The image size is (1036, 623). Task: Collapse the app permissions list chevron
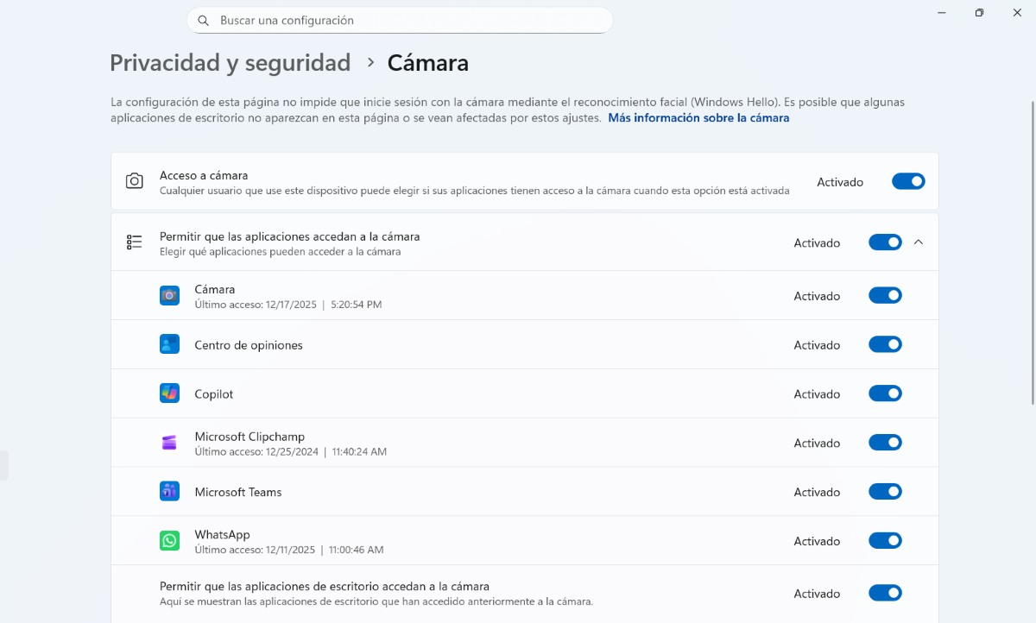click(919, 242)
